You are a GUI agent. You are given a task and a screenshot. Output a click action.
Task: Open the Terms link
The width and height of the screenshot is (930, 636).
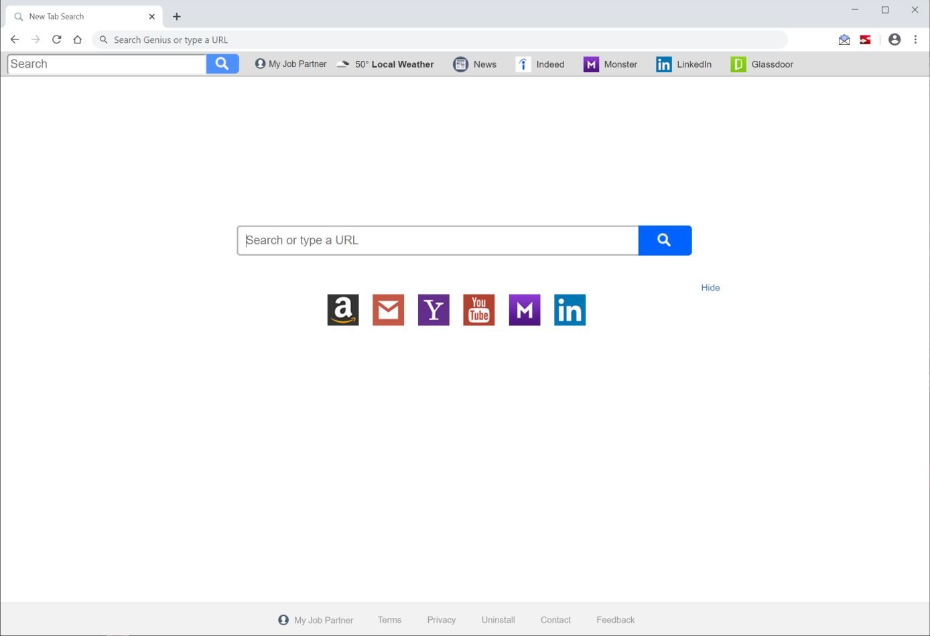tap(389, 620)
